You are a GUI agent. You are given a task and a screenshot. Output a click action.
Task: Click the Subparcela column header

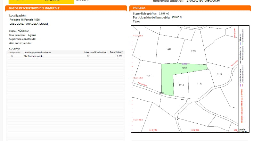(15, 52)
